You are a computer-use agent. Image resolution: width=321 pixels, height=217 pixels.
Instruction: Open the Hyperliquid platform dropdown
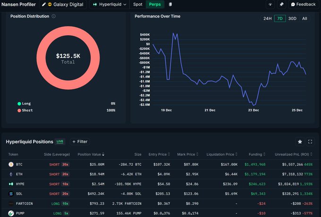click(110, 4)
